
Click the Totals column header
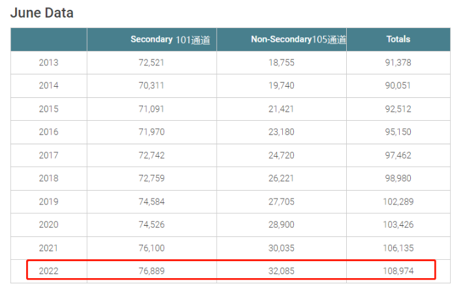tap(398, 40)
